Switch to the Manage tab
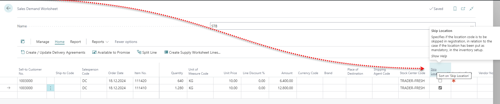 pyautogui.click(x=43, y=42)
